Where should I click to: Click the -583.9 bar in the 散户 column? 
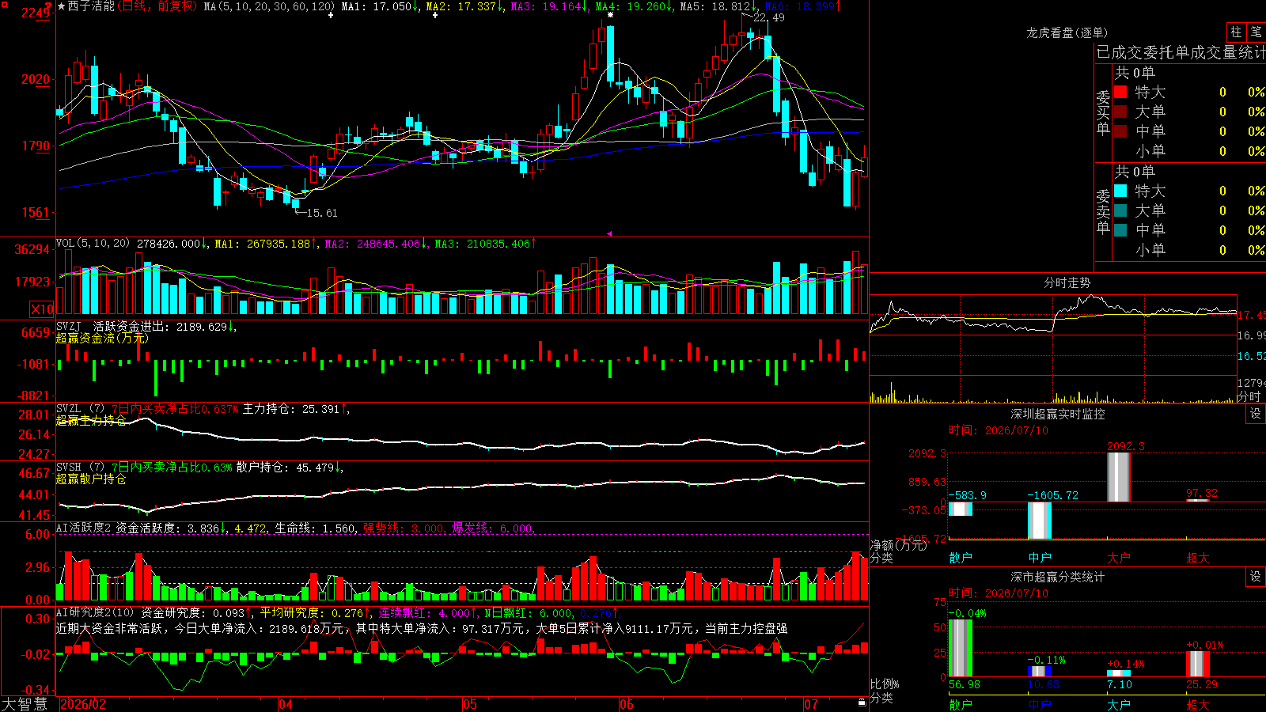(961, 509)
